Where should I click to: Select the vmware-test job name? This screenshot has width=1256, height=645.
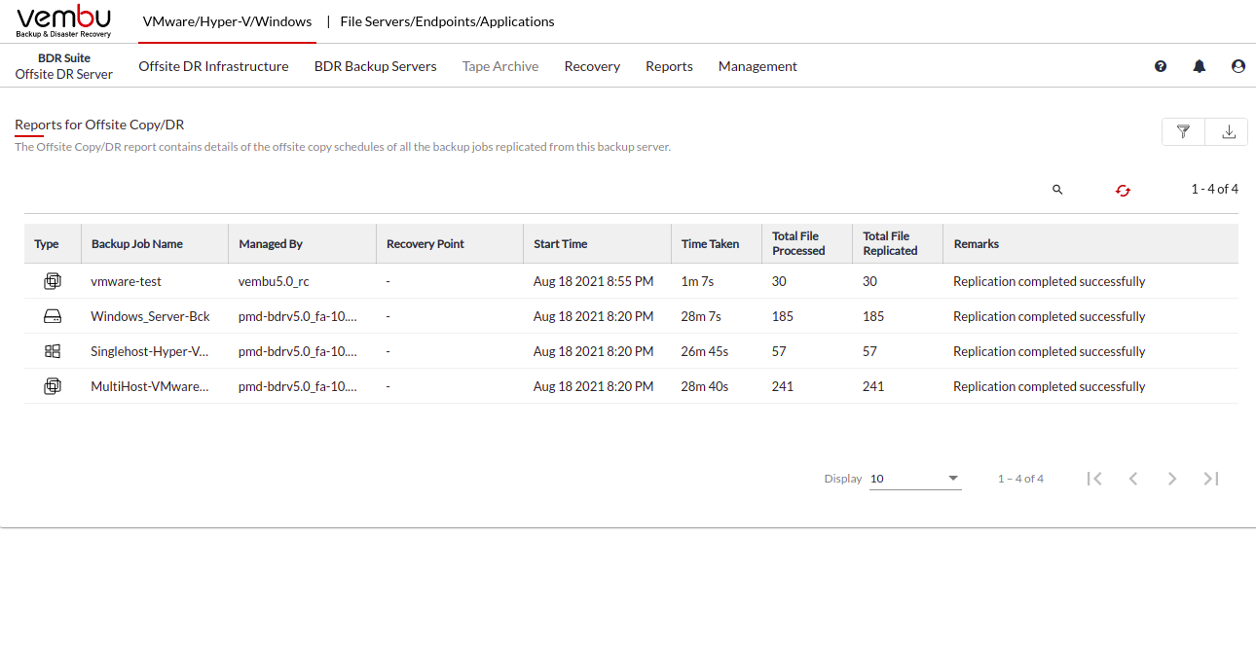pyautogui.click(x=126, y=281)
